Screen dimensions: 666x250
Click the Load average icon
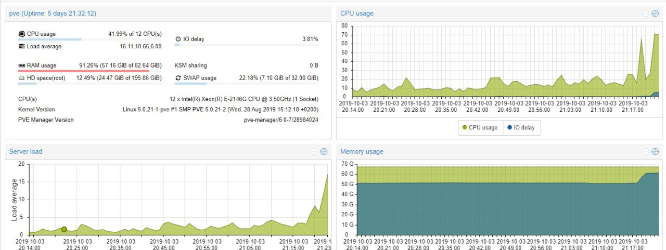click(x=21, y=46)
